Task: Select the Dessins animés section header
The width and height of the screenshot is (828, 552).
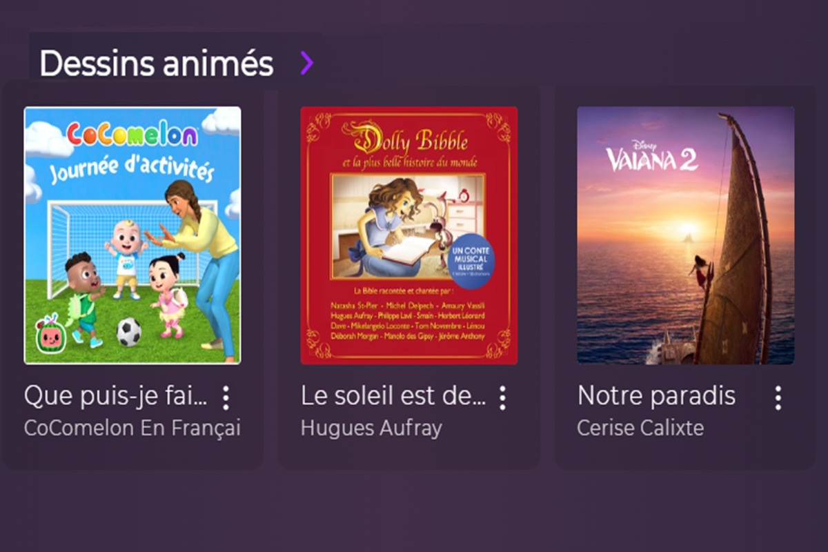Action: pos(155,63)
